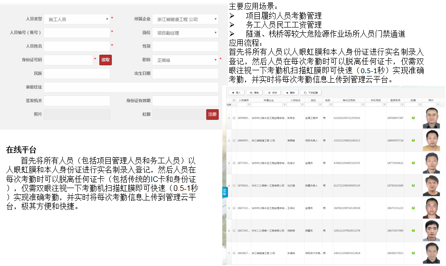Tick the checkbox for table row 1
Screen dimensions: 446x266
(x=234, y=118)
